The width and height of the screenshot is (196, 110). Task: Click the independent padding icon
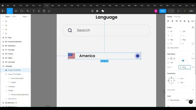pos(193,67)
